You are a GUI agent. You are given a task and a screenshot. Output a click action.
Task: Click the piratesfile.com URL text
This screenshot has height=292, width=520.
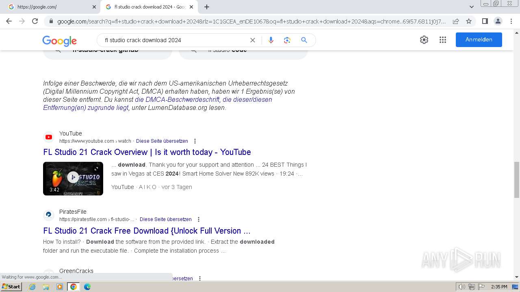[97, 219]
